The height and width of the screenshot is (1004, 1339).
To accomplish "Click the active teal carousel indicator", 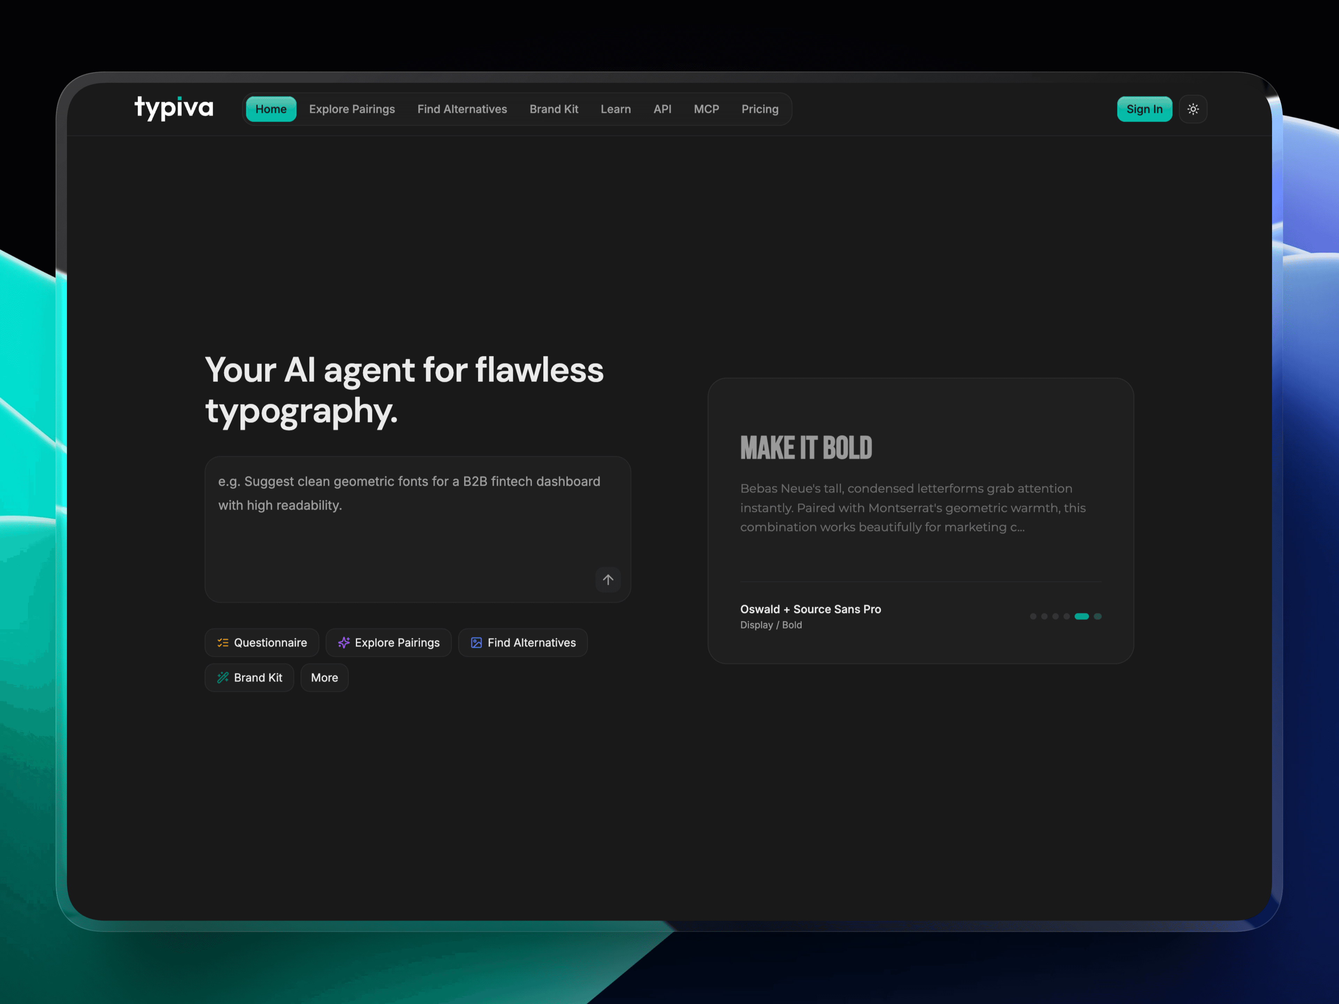I will coord(1081,616).
